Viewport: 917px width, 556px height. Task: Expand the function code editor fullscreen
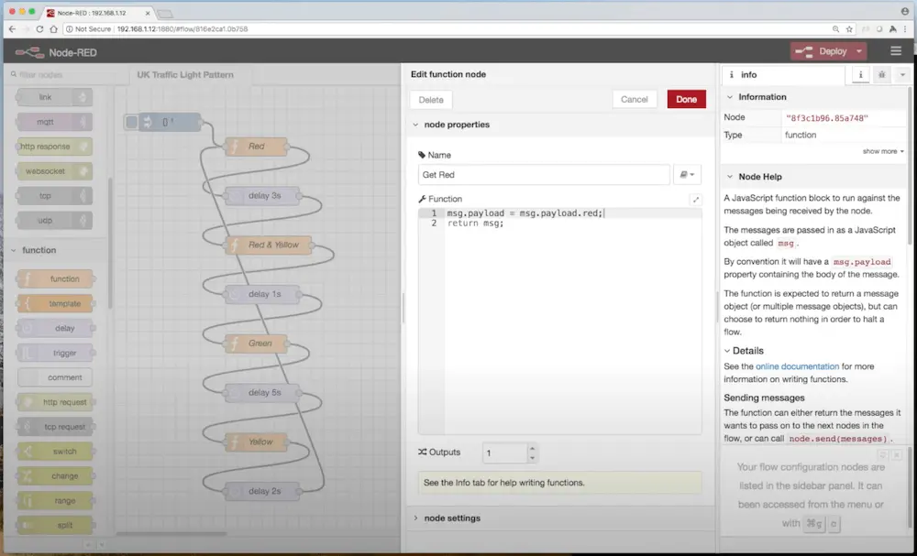coord(695,199)
